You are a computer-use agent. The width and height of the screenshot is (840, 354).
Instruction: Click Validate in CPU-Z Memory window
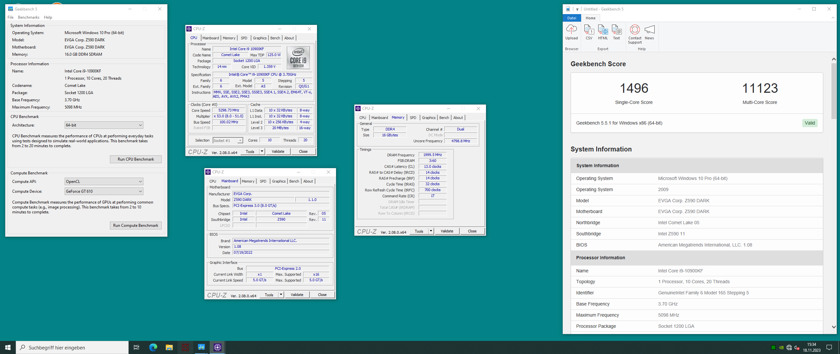tap(447, 231)
